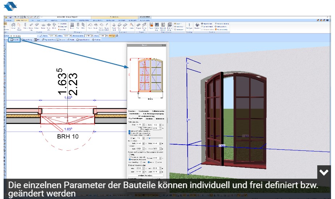Switch to Allg. Einstellungen tab in dialog
This screenshot has height=199, width=335.
point(135,119)
